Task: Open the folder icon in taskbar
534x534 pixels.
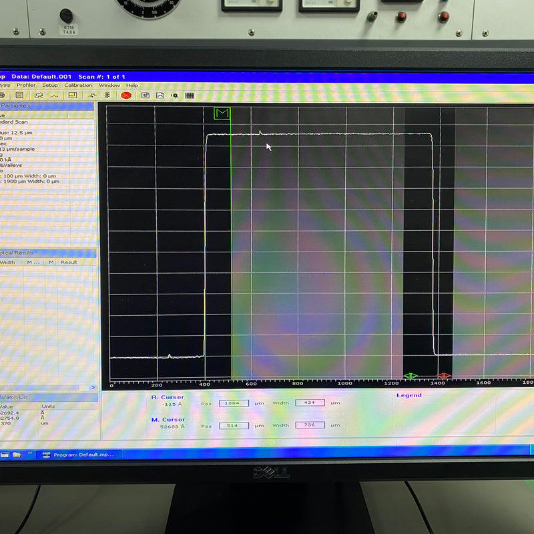Action: click(17, 455)
